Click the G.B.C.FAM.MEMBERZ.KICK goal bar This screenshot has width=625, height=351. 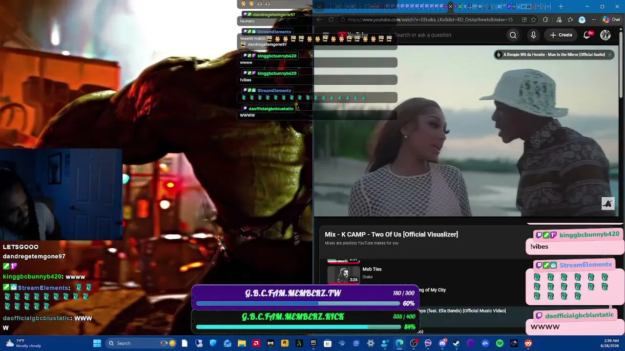click(306, 321)
